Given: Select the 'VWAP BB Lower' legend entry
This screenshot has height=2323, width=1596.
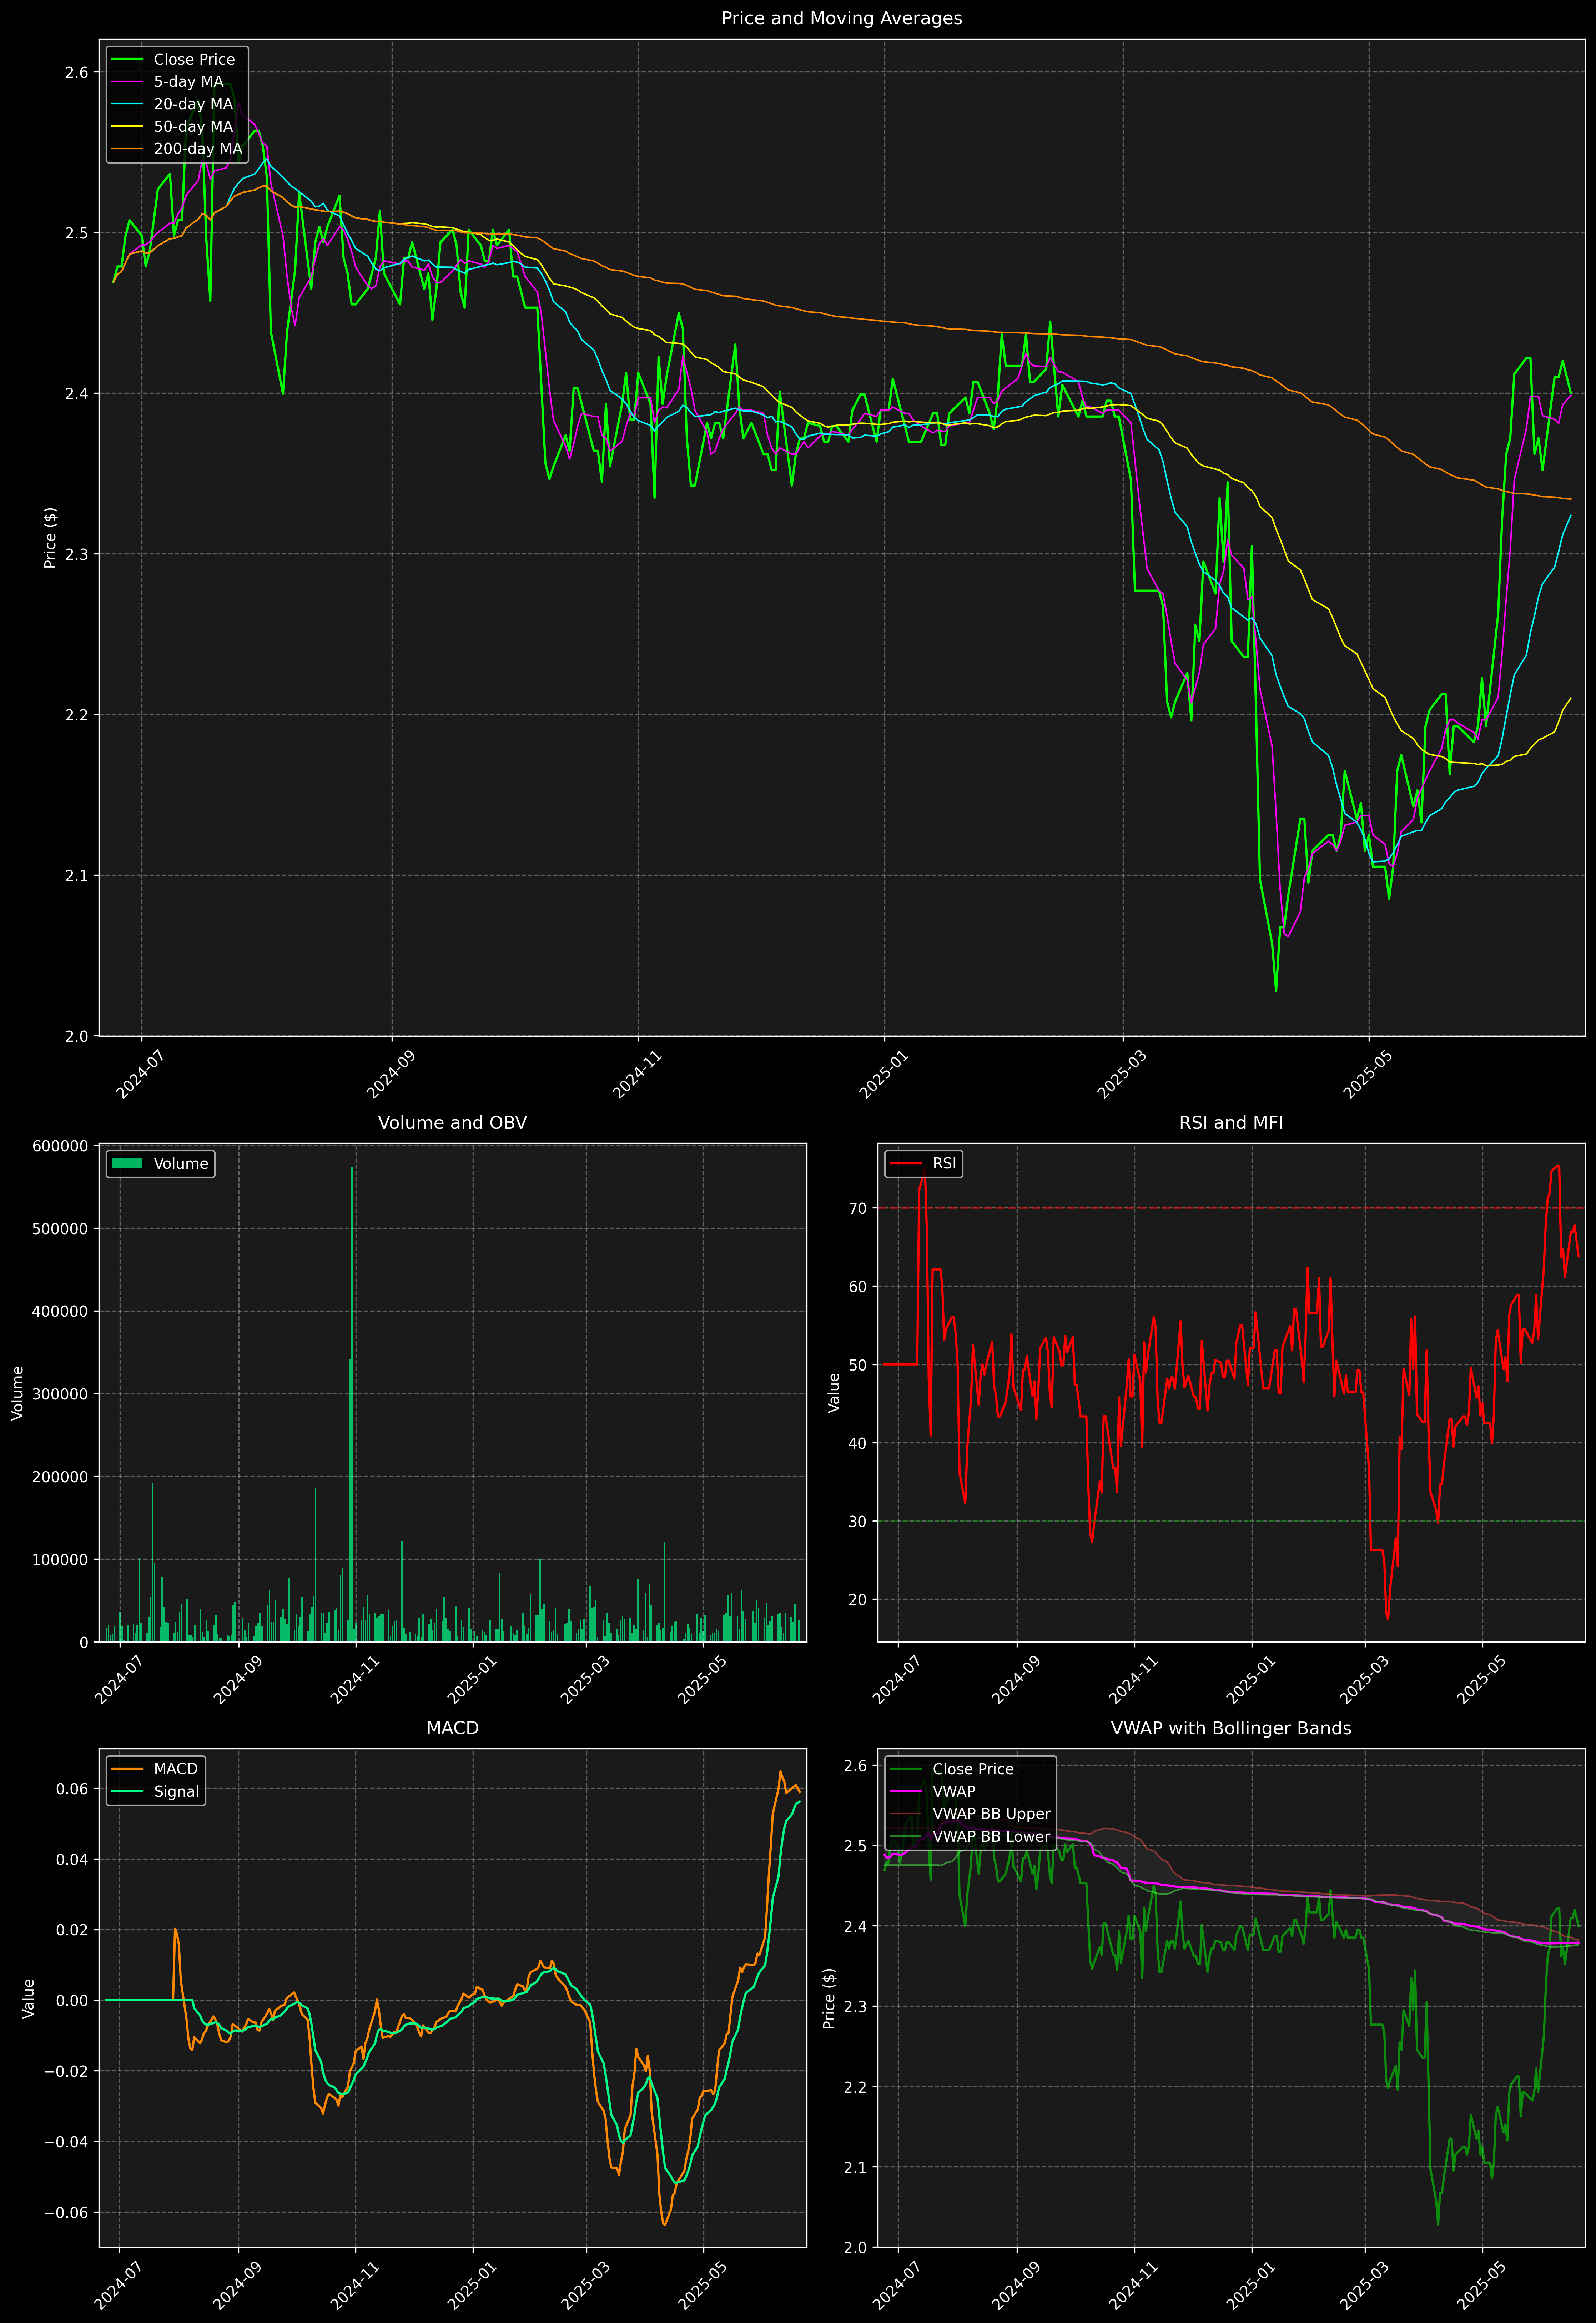Looking at the screenshot, I should coord(970,1837).
